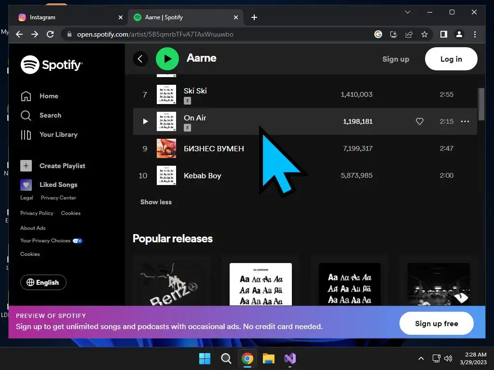Open the Kebab Boy song title
This screenshot has height=370, width=494.
coord(203,175)
